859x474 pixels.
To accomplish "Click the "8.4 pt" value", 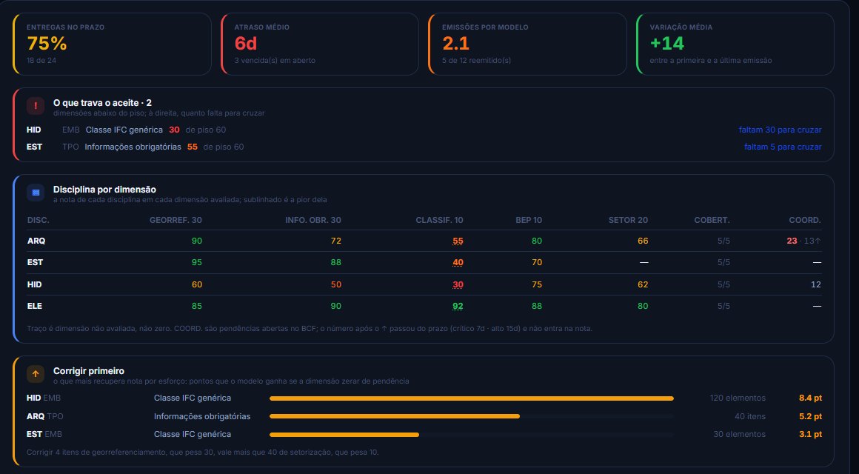I will (x=810, y=398).
